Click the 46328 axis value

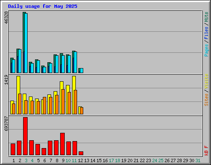[6, 18]
